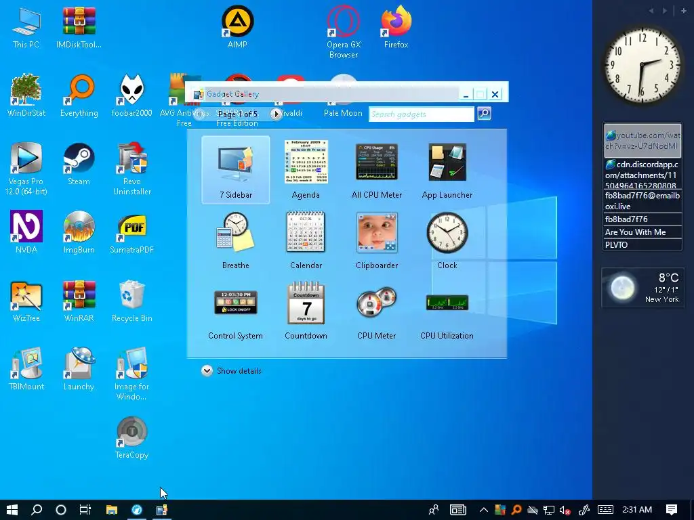Select the foobar2000 desktop icon
The width and height of the screenshot is (694, 520).
(x=131, y=95)
